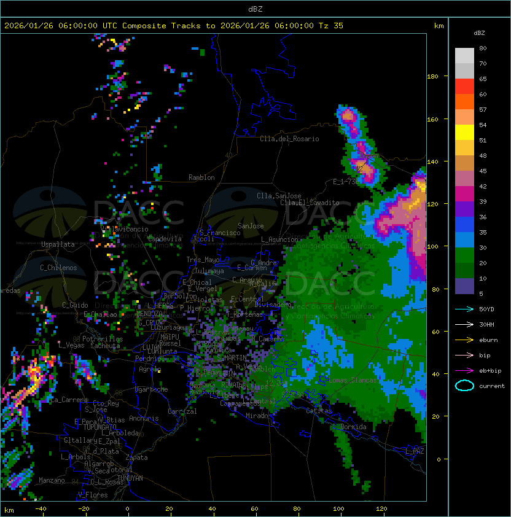Click the 'La_Carrera' place label

(69, 400)
